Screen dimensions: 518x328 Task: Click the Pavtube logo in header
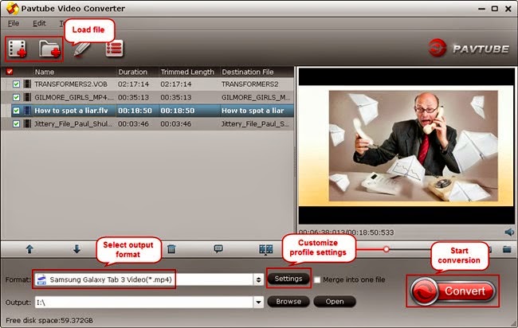(x=469, y=49)
